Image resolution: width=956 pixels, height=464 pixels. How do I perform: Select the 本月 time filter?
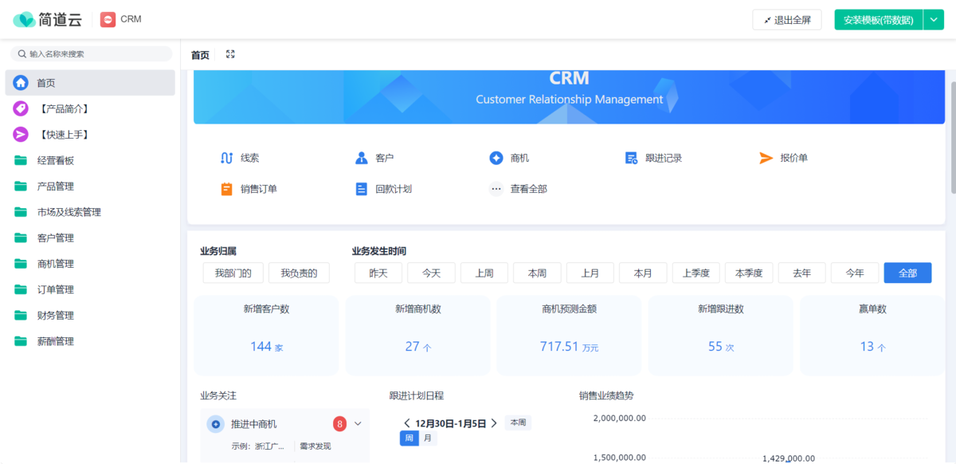(643, 273)
